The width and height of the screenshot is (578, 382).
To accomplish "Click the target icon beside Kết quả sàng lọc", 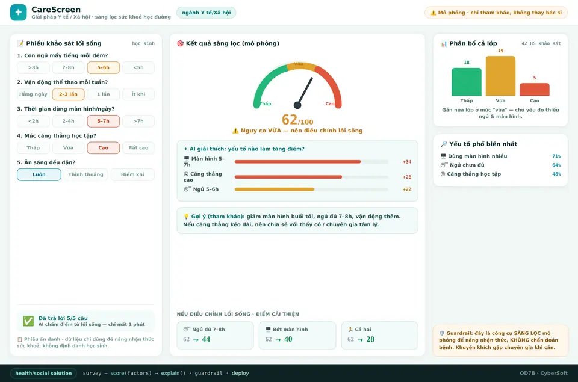I will click(180, 43).
